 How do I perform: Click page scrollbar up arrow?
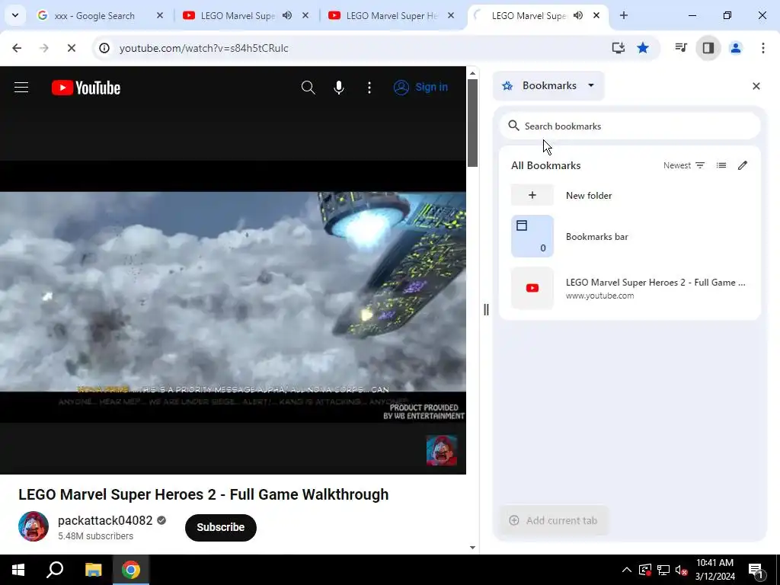point(472,73)
